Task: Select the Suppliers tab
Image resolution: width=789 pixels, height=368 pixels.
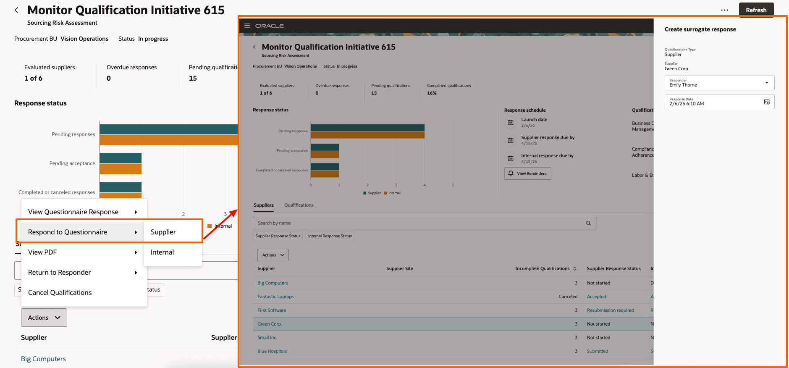Action: [263, 205]
